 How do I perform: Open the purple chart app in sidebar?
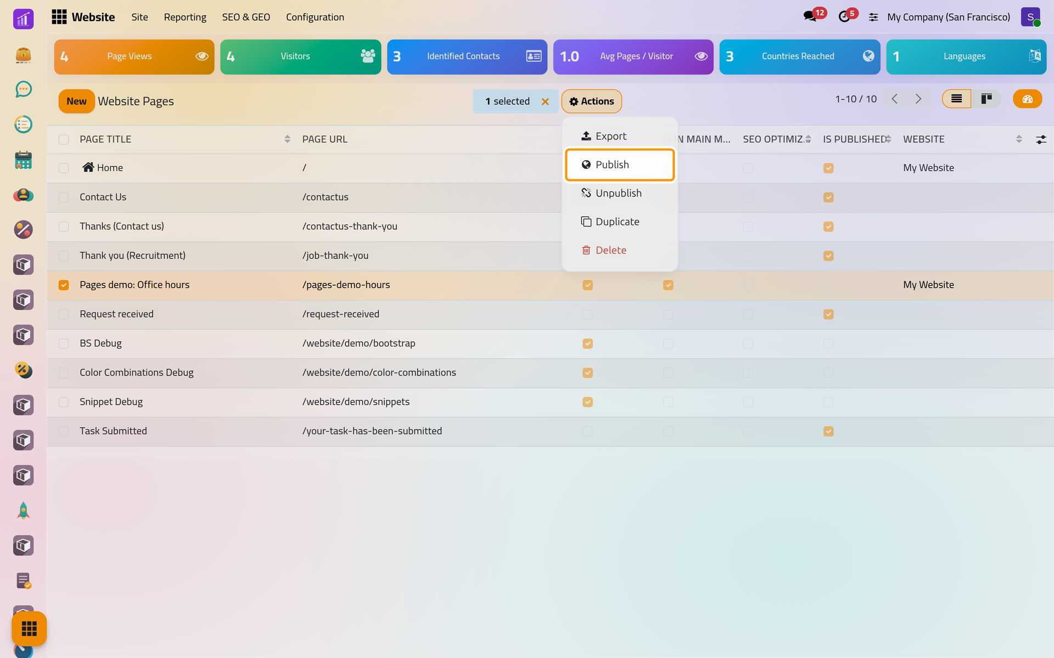pyautogui.click(x=23, y=19)
